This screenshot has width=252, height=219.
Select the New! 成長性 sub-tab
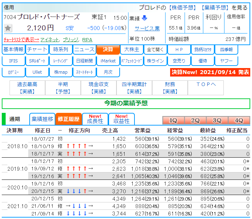[95, 119]
